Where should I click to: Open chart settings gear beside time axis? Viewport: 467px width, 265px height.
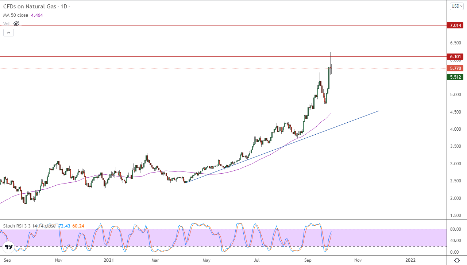coord(457,260)
